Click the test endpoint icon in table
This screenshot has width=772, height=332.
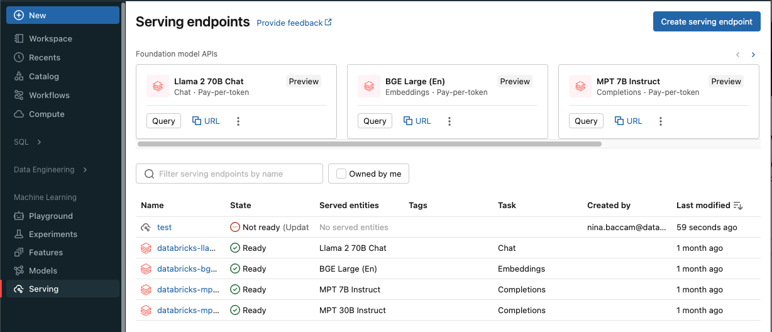(146, 228)
